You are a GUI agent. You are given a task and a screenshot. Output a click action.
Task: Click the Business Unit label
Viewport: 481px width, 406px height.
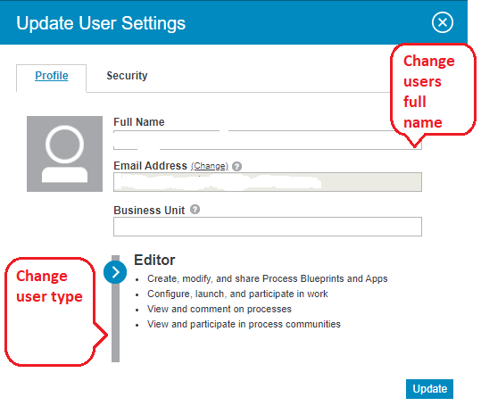pos(149,210)
